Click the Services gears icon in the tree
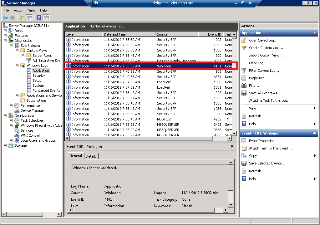 click(x=17, y=130)
